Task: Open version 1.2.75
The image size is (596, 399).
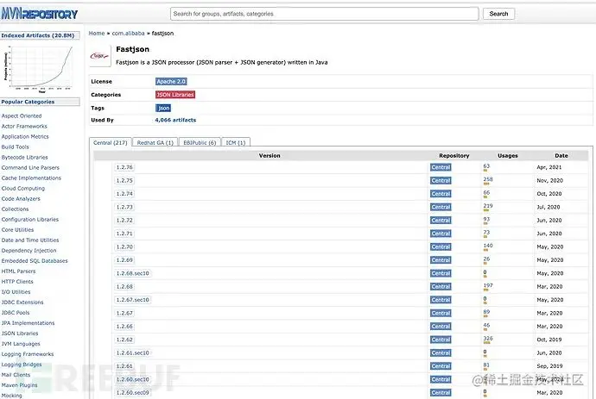Action: 124,180
